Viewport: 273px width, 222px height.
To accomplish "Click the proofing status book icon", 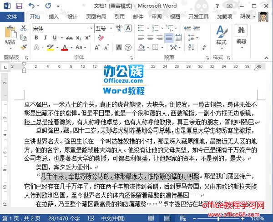I will tap(91, 218).
